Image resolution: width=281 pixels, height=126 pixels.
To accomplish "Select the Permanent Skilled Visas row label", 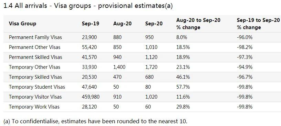I will click(x=35, y=57).
